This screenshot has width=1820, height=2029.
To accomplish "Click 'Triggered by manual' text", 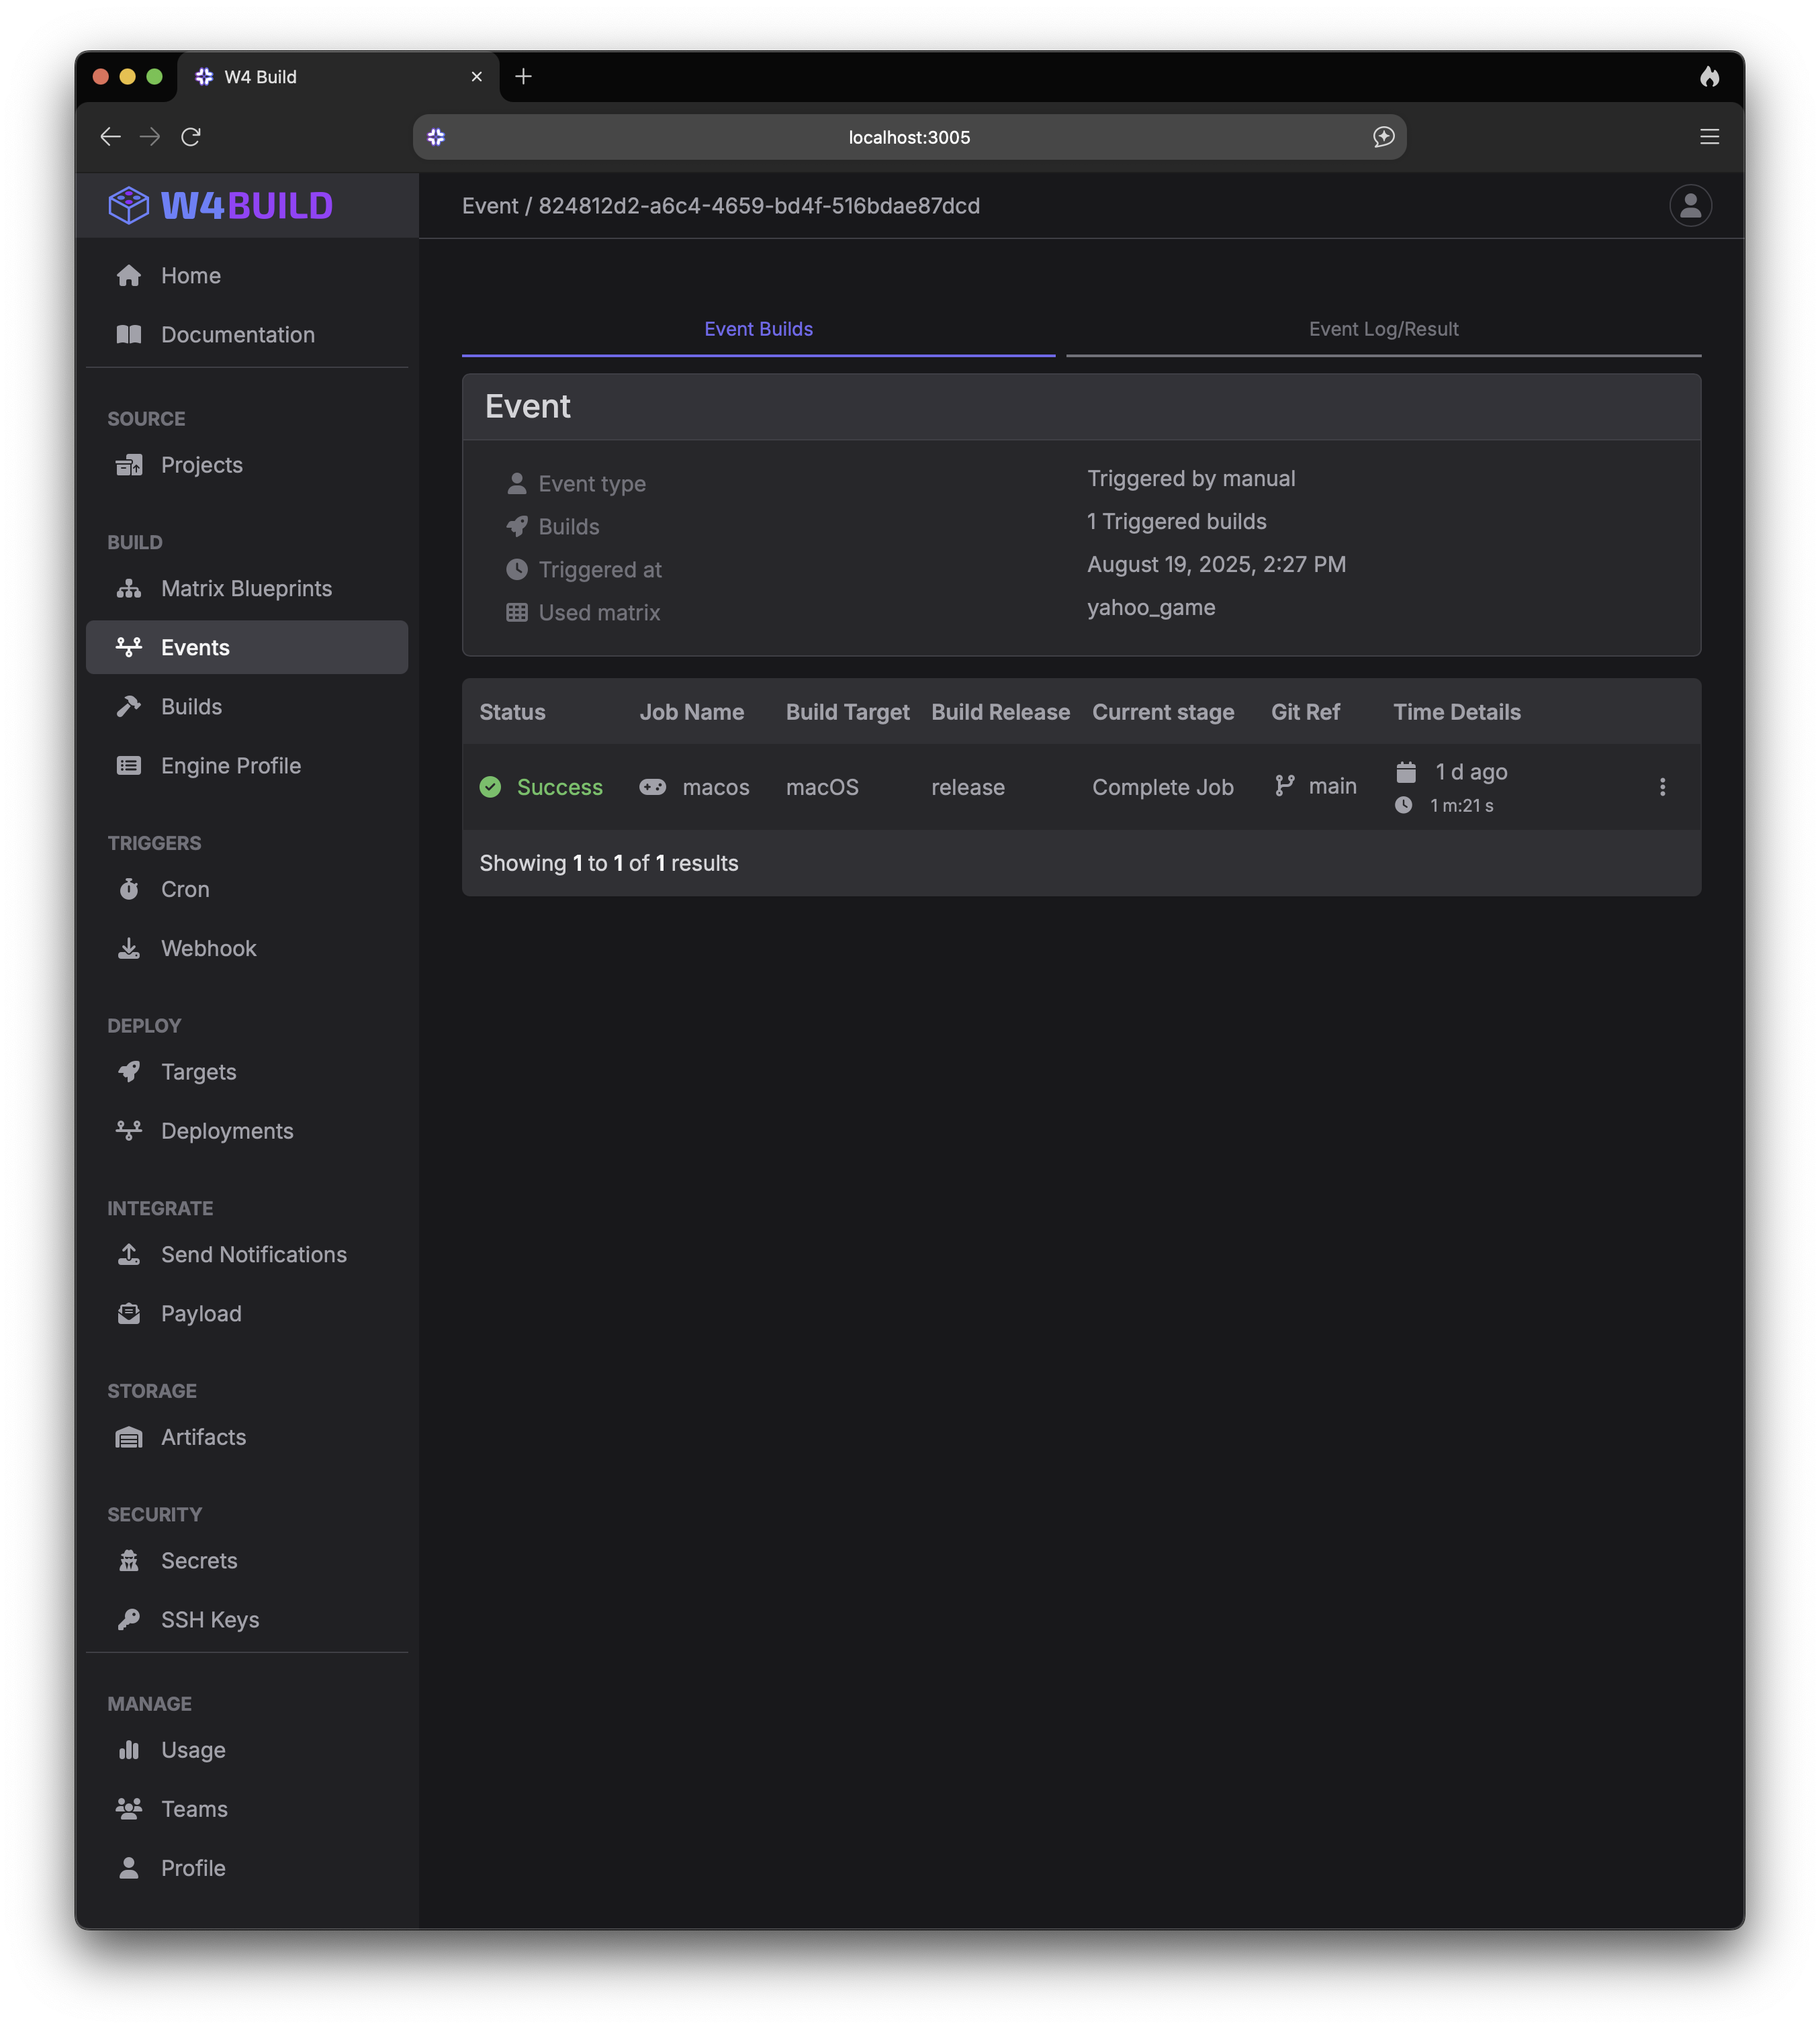I will point(1191,478).
